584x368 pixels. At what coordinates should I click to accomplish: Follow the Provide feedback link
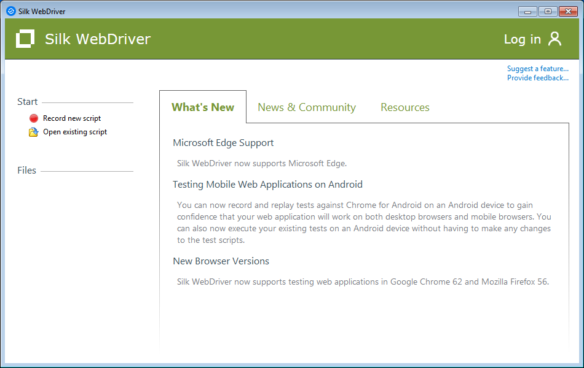coord(537,78)
